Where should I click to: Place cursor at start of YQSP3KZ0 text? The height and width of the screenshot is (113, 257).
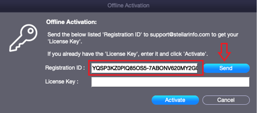tap(92, 68)
